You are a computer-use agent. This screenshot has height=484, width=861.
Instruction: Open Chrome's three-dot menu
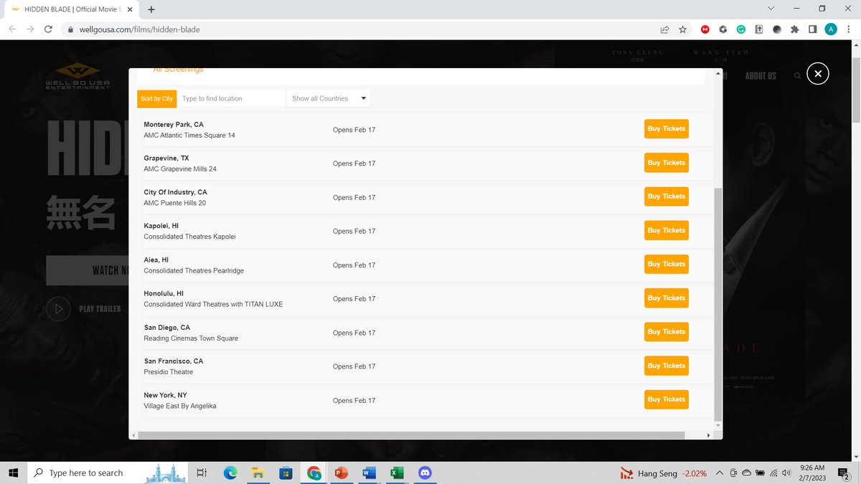coord(848,29)
